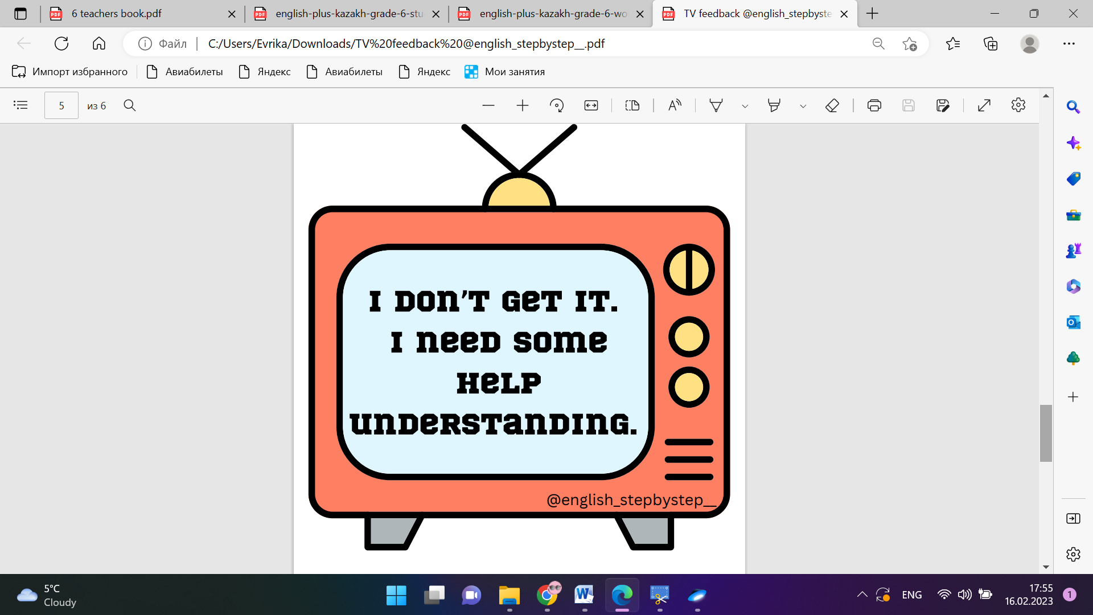The height and width of the screenshot is (615, 1093).
Task: Show hidden system tray icons chevron
Action: [x=862, y=594]
